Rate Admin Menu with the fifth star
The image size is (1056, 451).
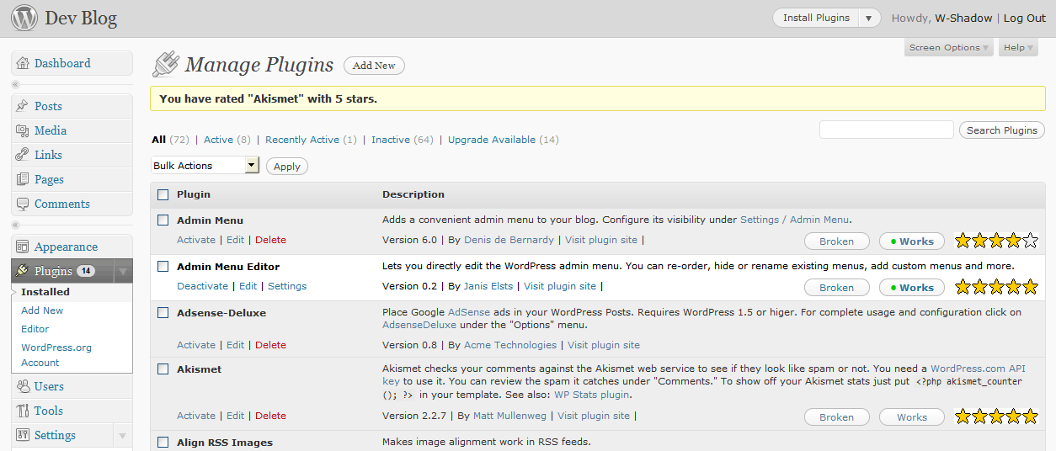1029,241
